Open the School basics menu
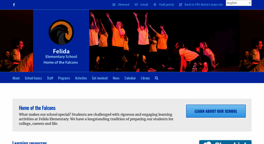Image resolution: width=264 pixels, height=144 pixels. (33, 78)
